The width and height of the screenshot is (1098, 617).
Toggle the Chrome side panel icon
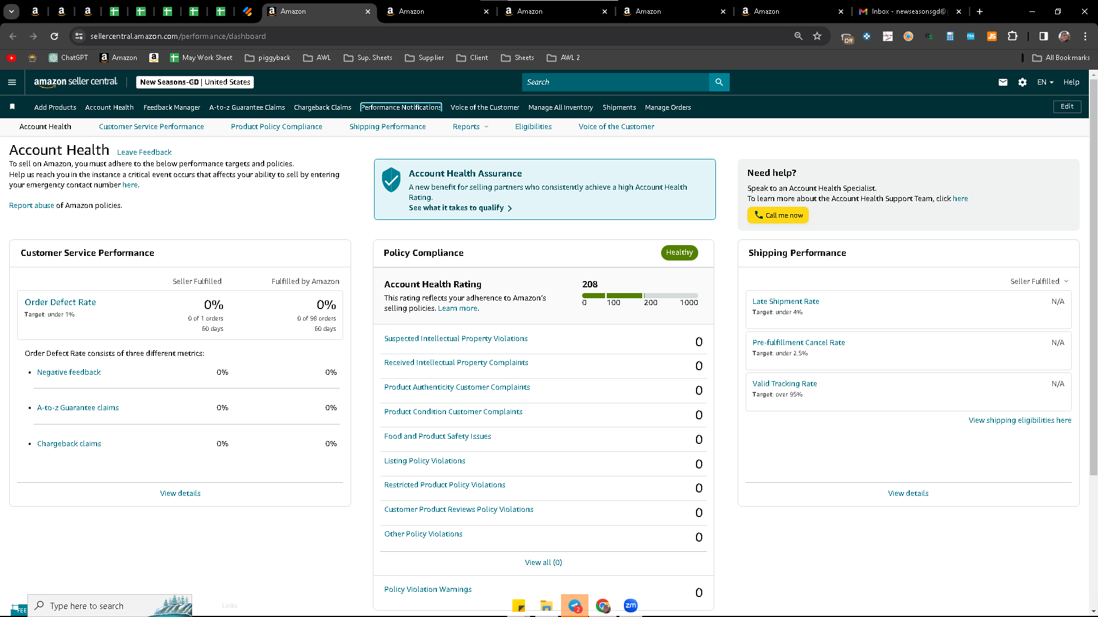(x=1044, y=36)
